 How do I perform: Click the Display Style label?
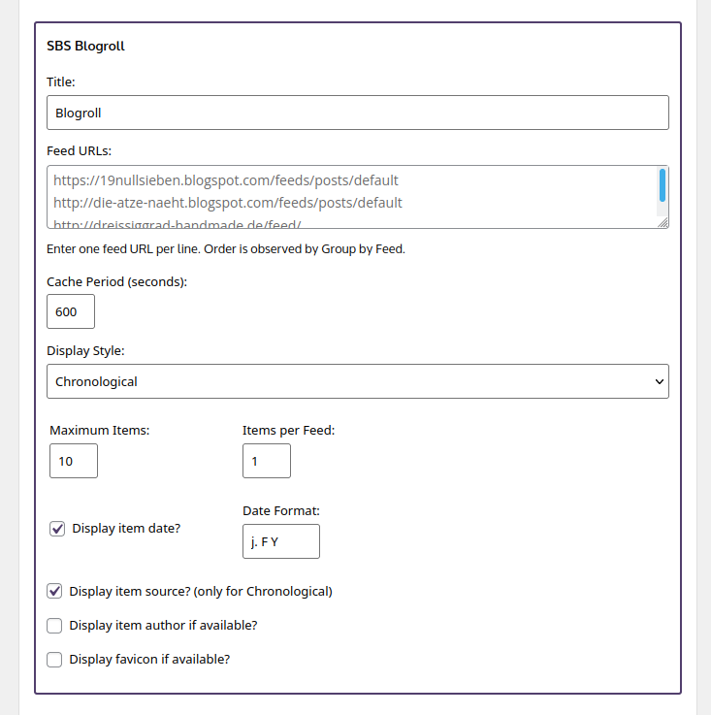pos(85,350)
